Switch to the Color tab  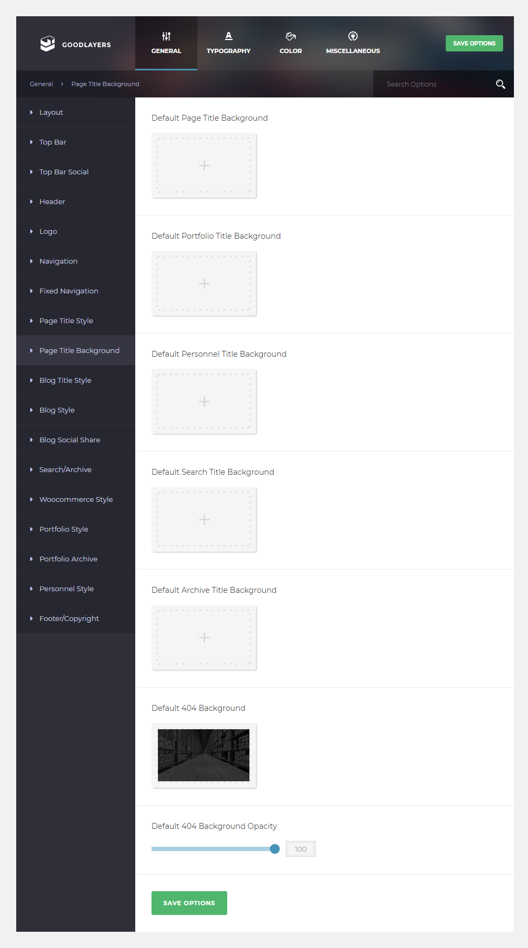[x=291, y=43]
